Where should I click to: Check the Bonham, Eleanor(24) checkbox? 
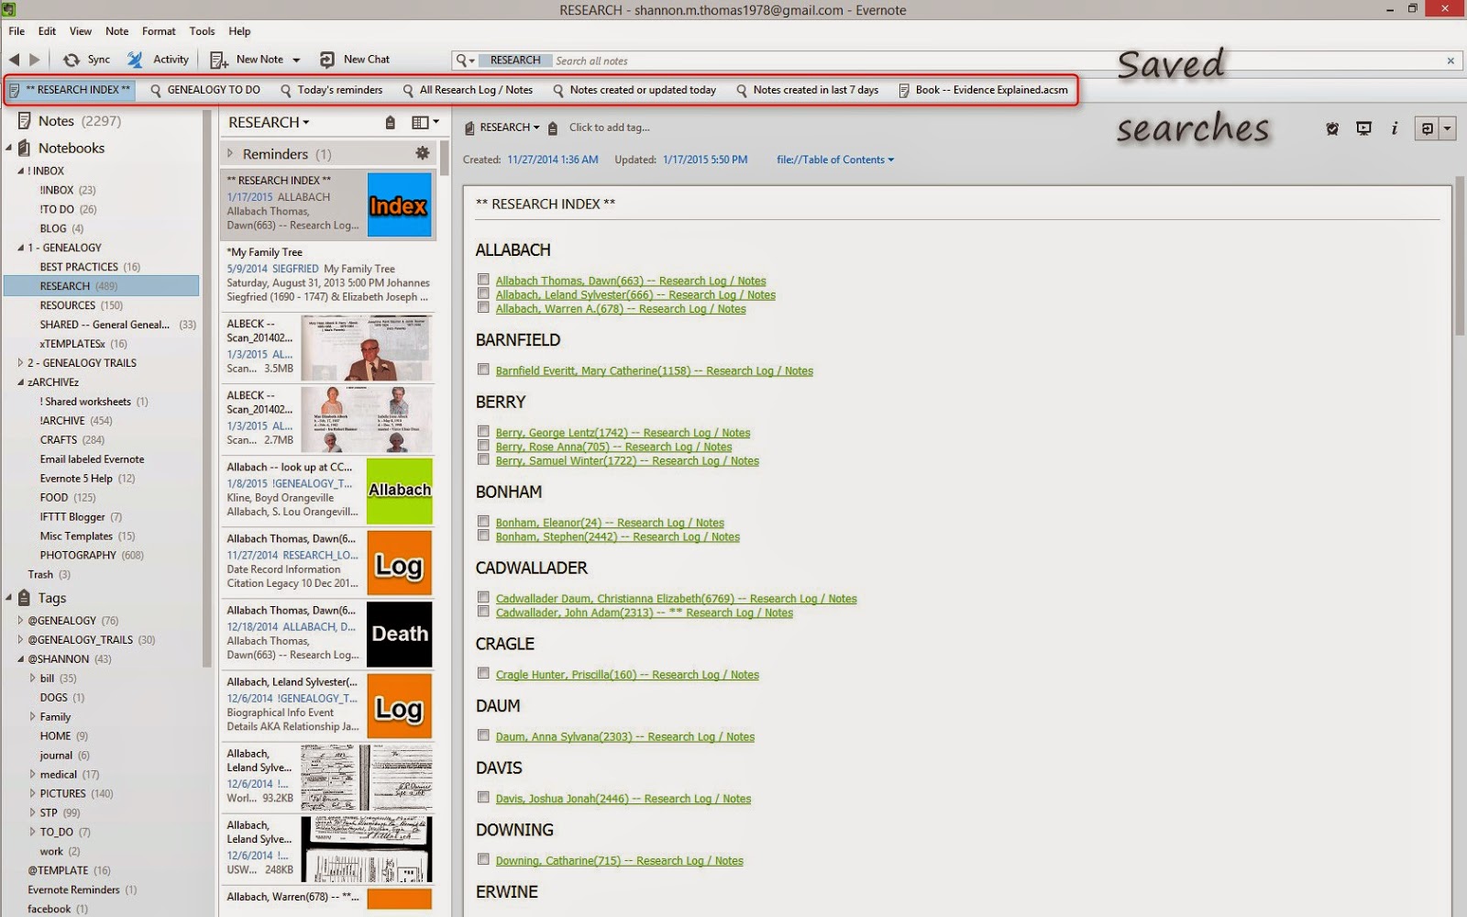click(483, 521)
